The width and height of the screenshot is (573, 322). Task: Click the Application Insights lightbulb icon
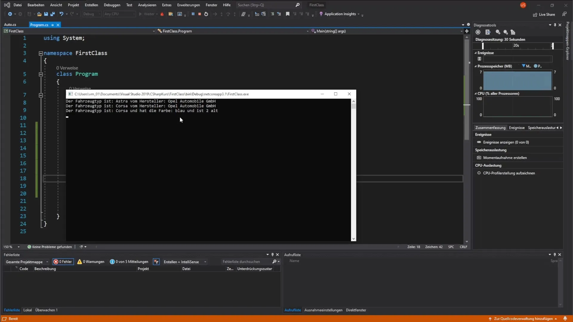pos(321,14)
